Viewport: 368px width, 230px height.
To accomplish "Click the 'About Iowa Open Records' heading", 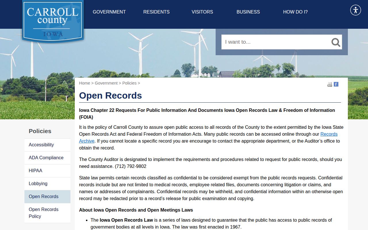I will [136, 210].
